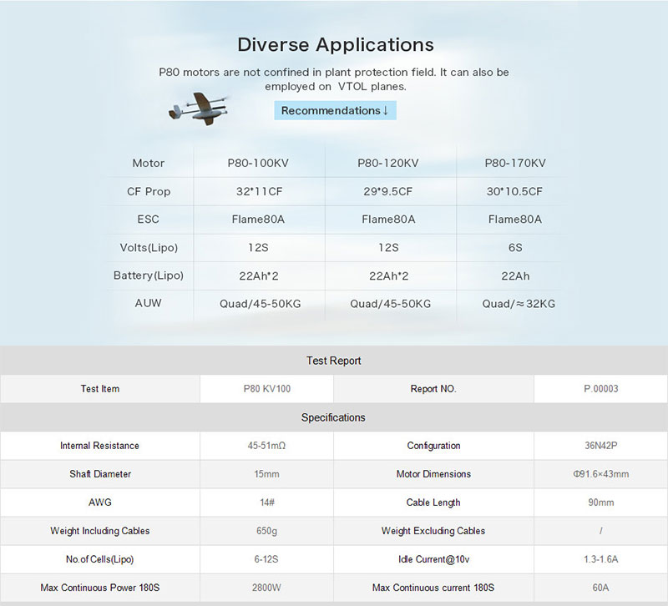
Task: Select the '1.3-1.6A' idle current value
Action: 600,559
